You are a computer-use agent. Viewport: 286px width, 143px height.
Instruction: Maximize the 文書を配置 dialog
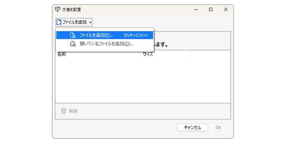tap(210, 10)
